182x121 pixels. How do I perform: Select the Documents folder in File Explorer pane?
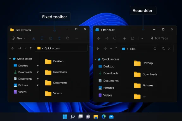[56, 83]
